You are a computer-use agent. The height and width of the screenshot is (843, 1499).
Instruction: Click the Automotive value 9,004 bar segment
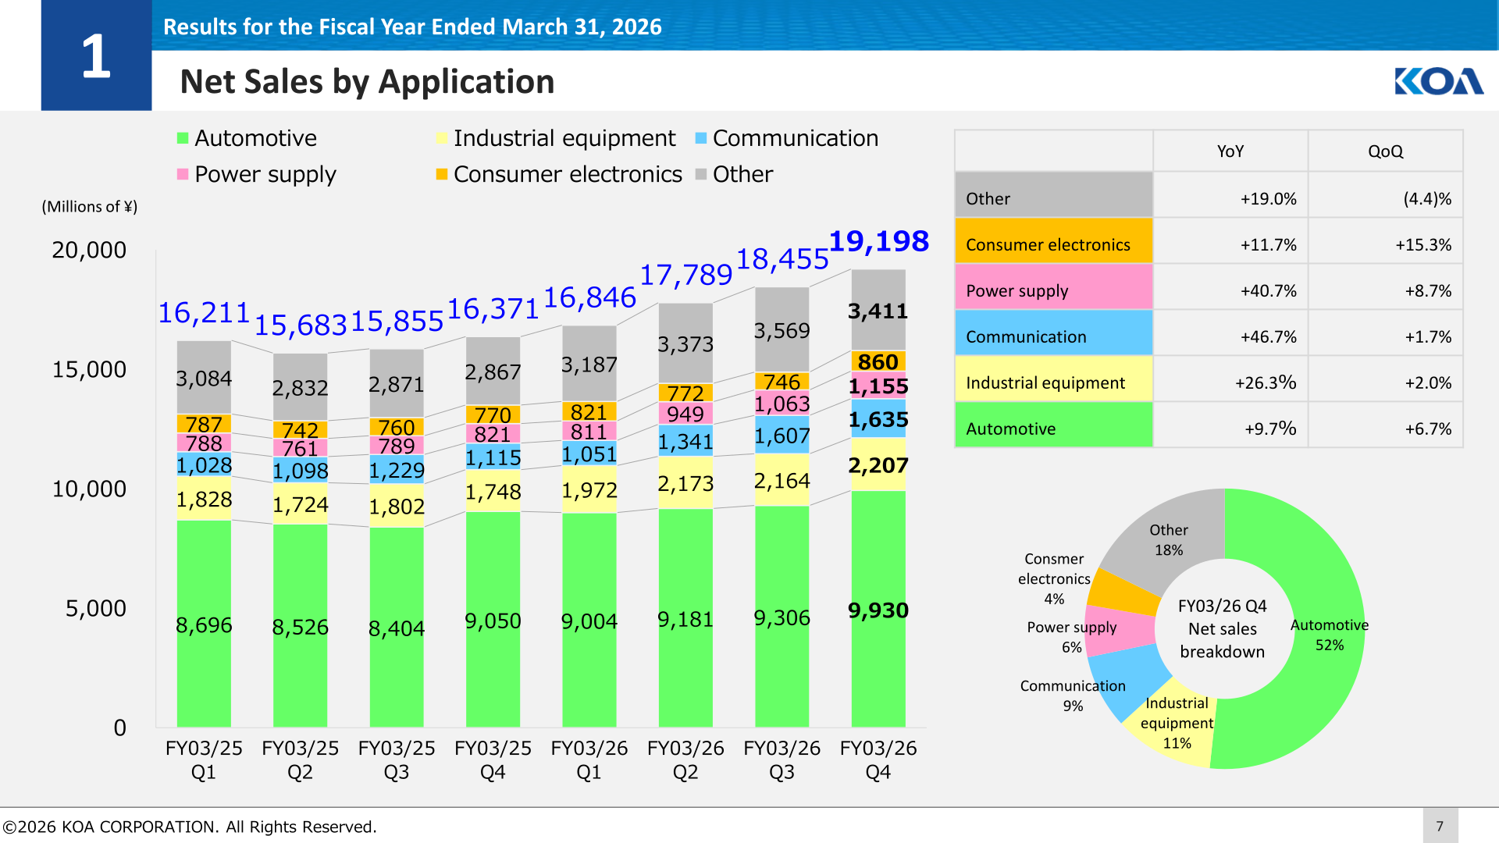point(589,621)
